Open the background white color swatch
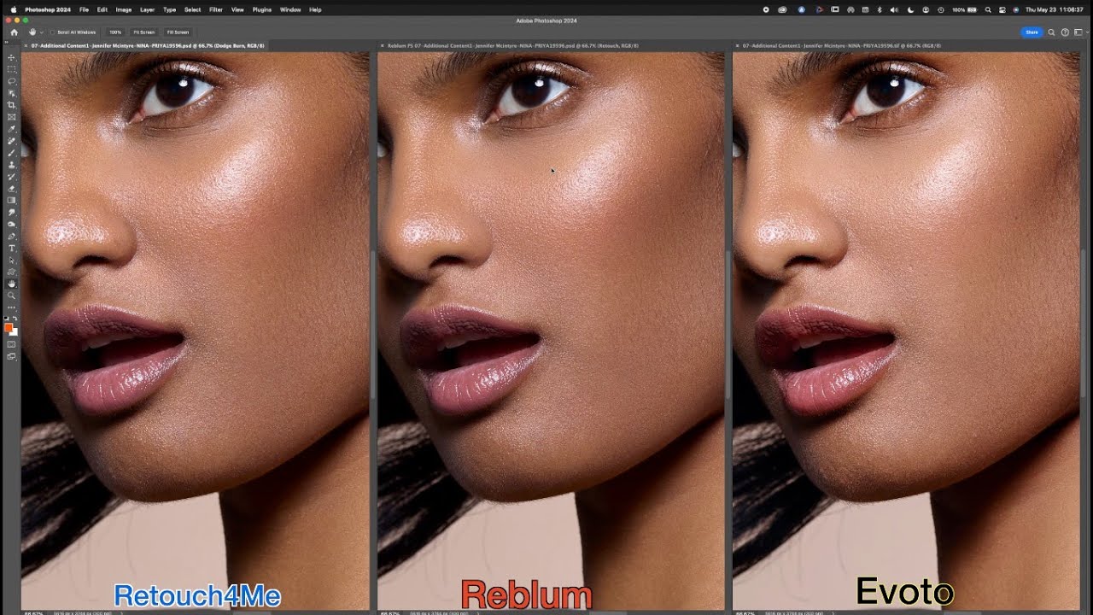 15,332
